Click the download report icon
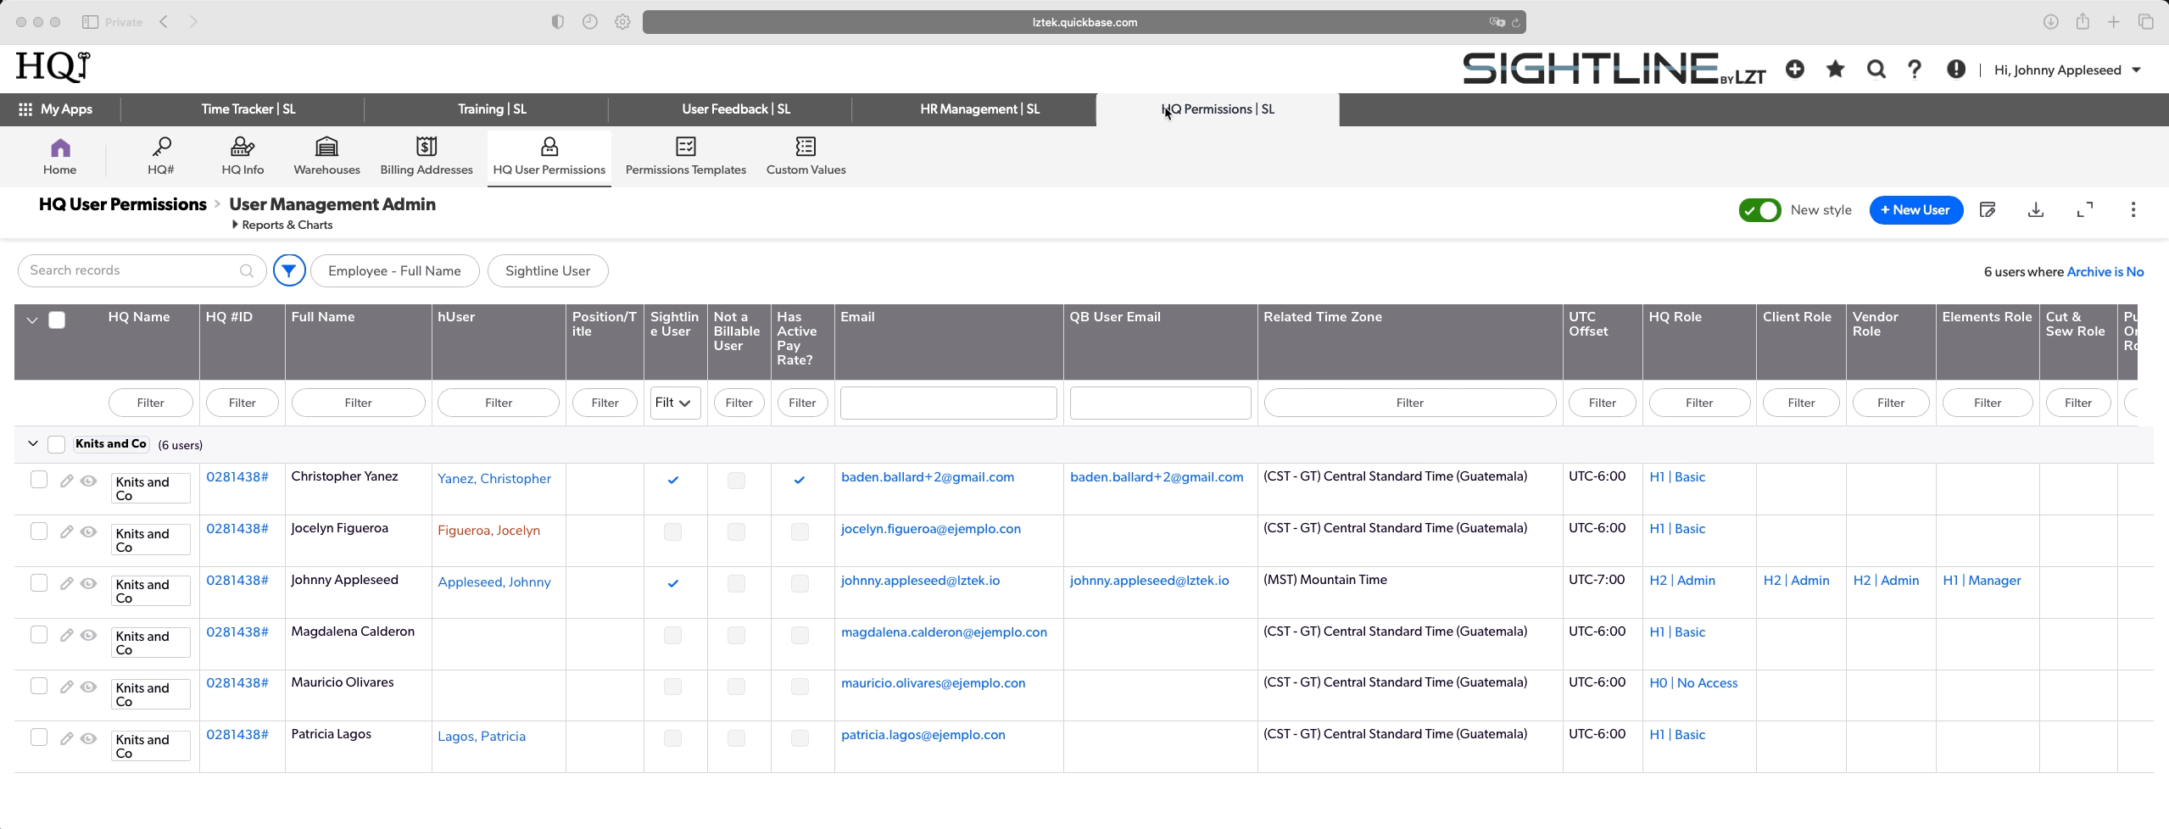The height and width of the screenshot is (829, 2169). click(x=2035, y=210)
